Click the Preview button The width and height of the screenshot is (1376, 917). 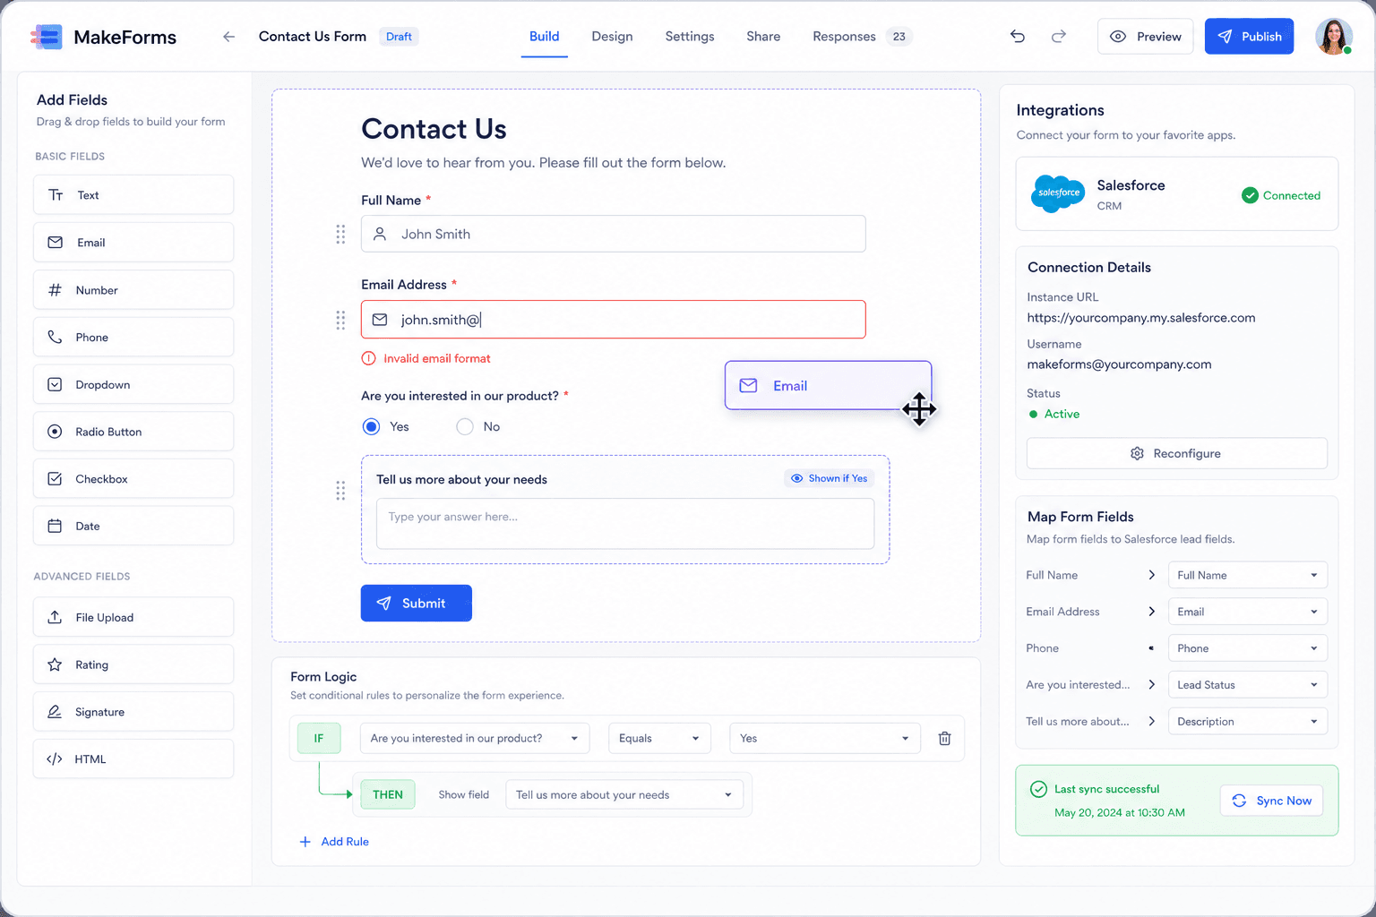tap(1145, 37)
